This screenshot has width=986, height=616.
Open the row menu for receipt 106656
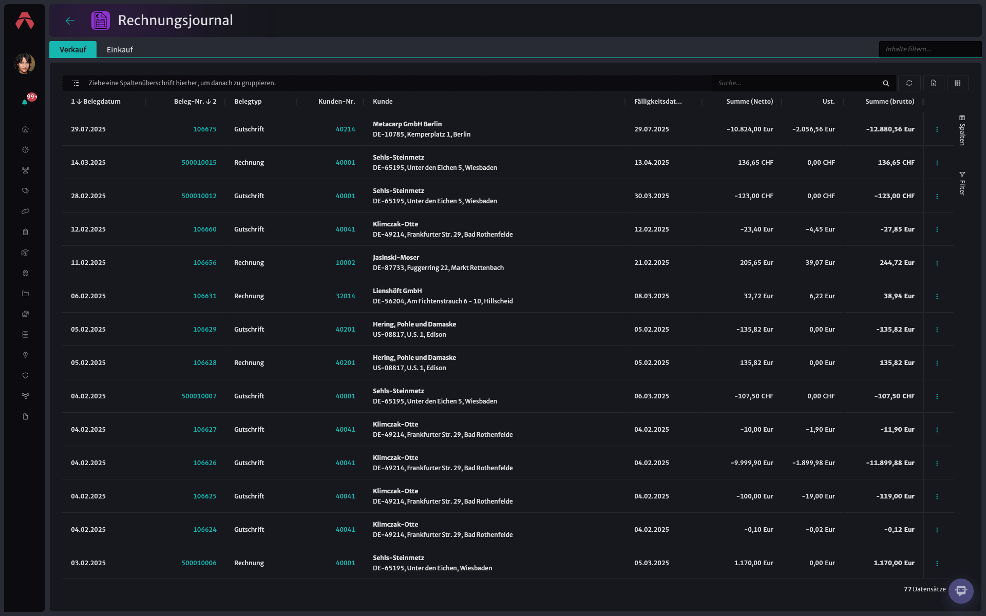937,263
